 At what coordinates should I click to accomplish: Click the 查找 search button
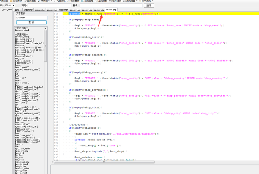coord(31,22)
